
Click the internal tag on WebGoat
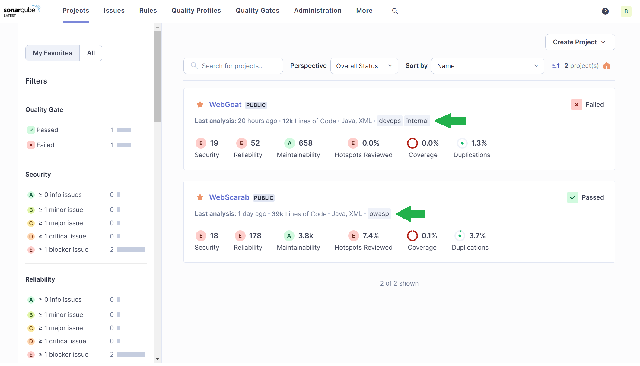pyautogui.click(x=417, y=121)
